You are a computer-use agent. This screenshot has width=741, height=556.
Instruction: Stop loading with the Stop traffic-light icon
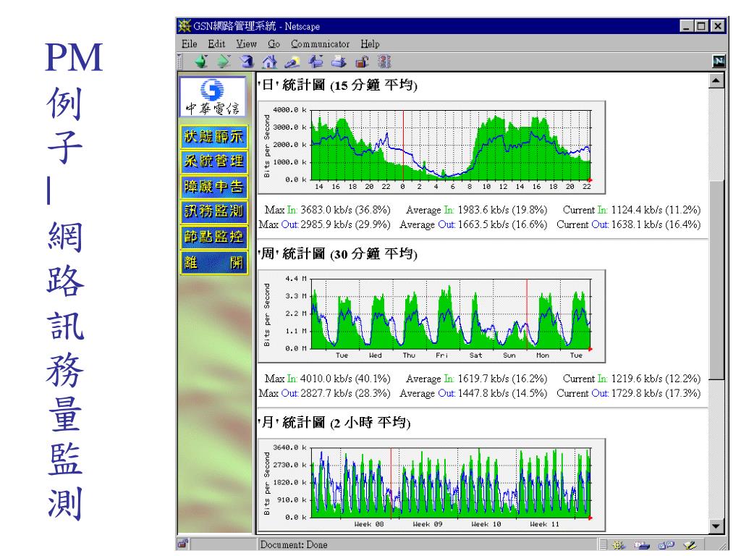click(x=385, y=62)
